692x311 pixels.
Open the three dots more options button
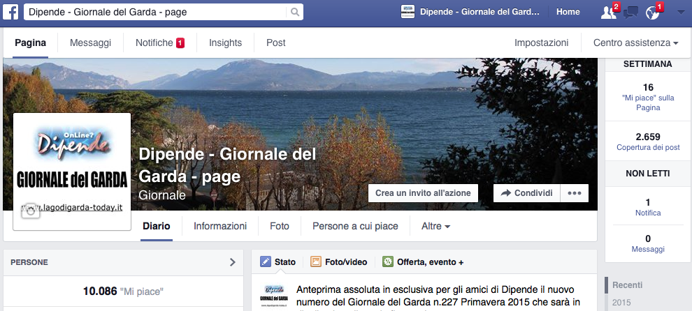(x=574, y=193)
